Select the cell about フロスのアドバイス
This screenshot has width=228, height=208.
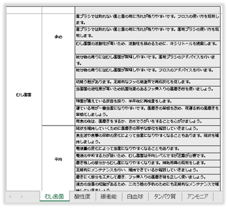[x=147, y=73]
